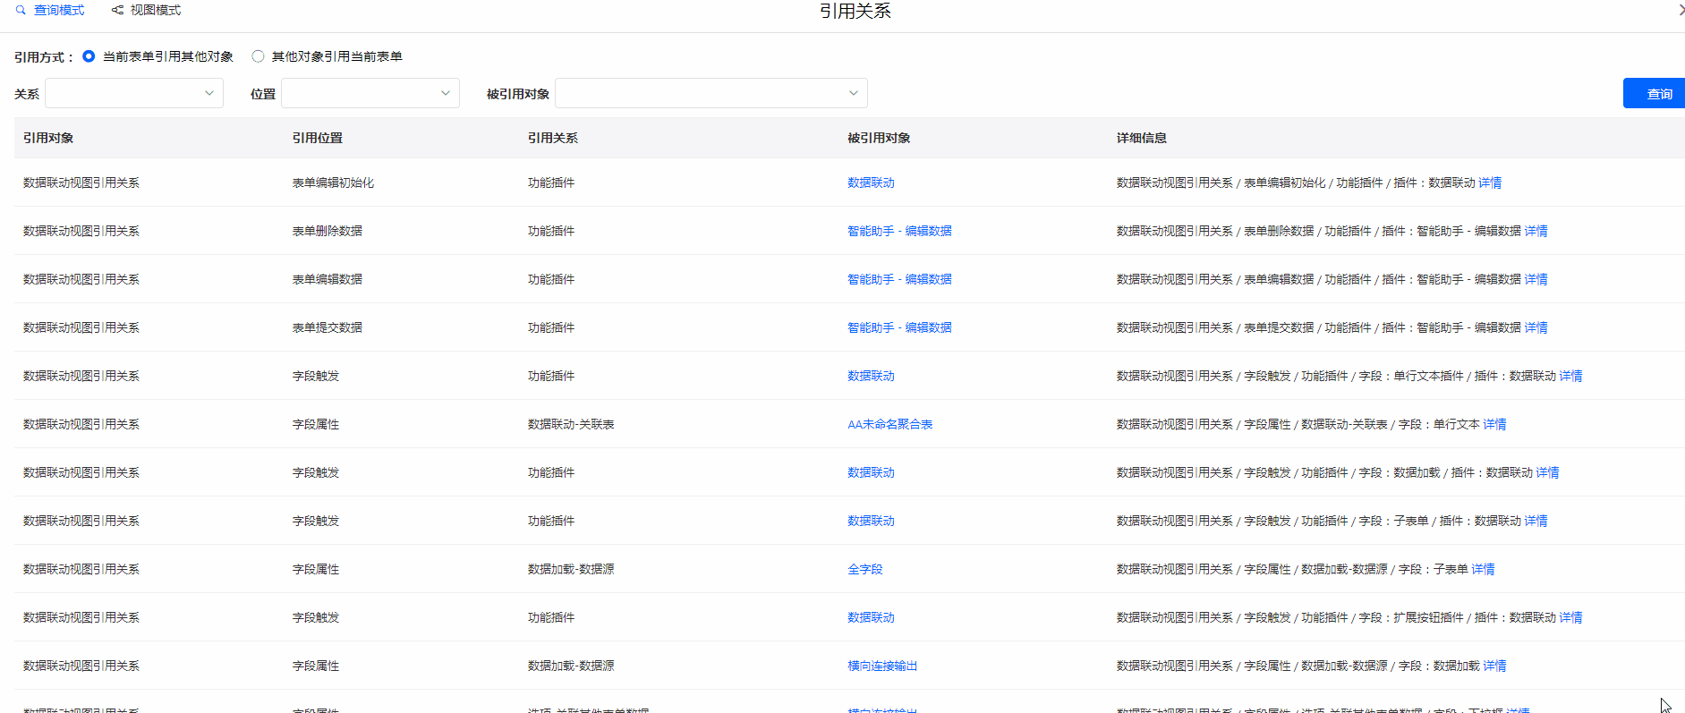Open 数据联动 link in 表单编辑初始化 row
Image resolution: width=1685 pixels, height=713 pixels.
[x=871, y=182]
